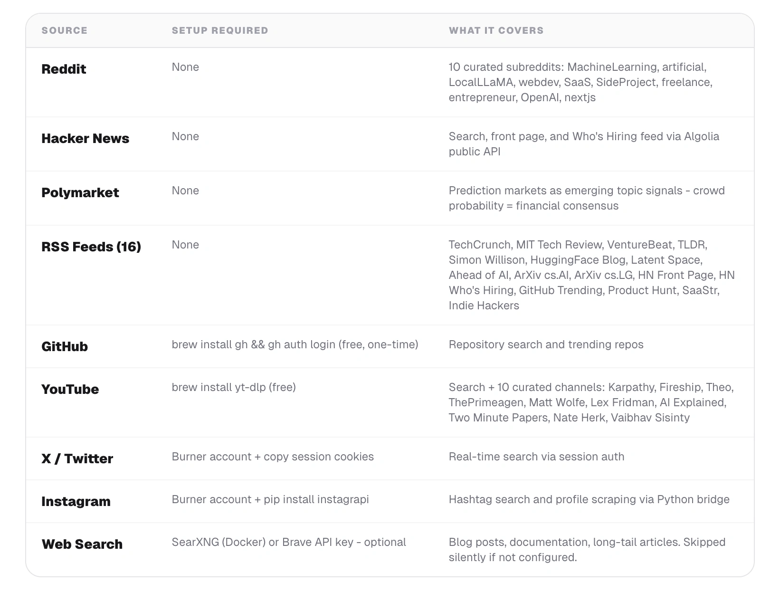Click the RSS Feeds (16) row title
The width and height of the screenshot is (780, 592).
[x=91, y=247]
